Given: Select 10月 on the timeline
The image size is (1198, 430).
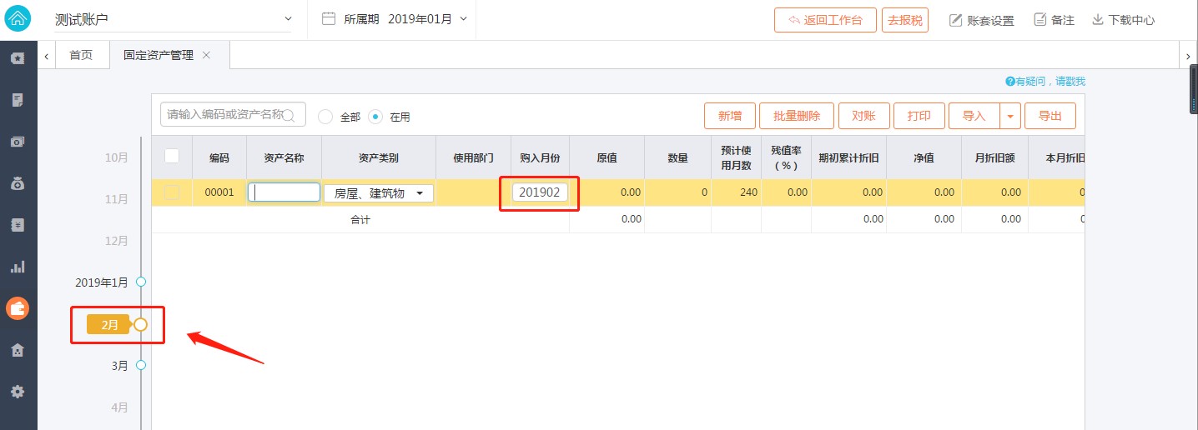Looking at the screenshot, I should click(x=117, y=157).
